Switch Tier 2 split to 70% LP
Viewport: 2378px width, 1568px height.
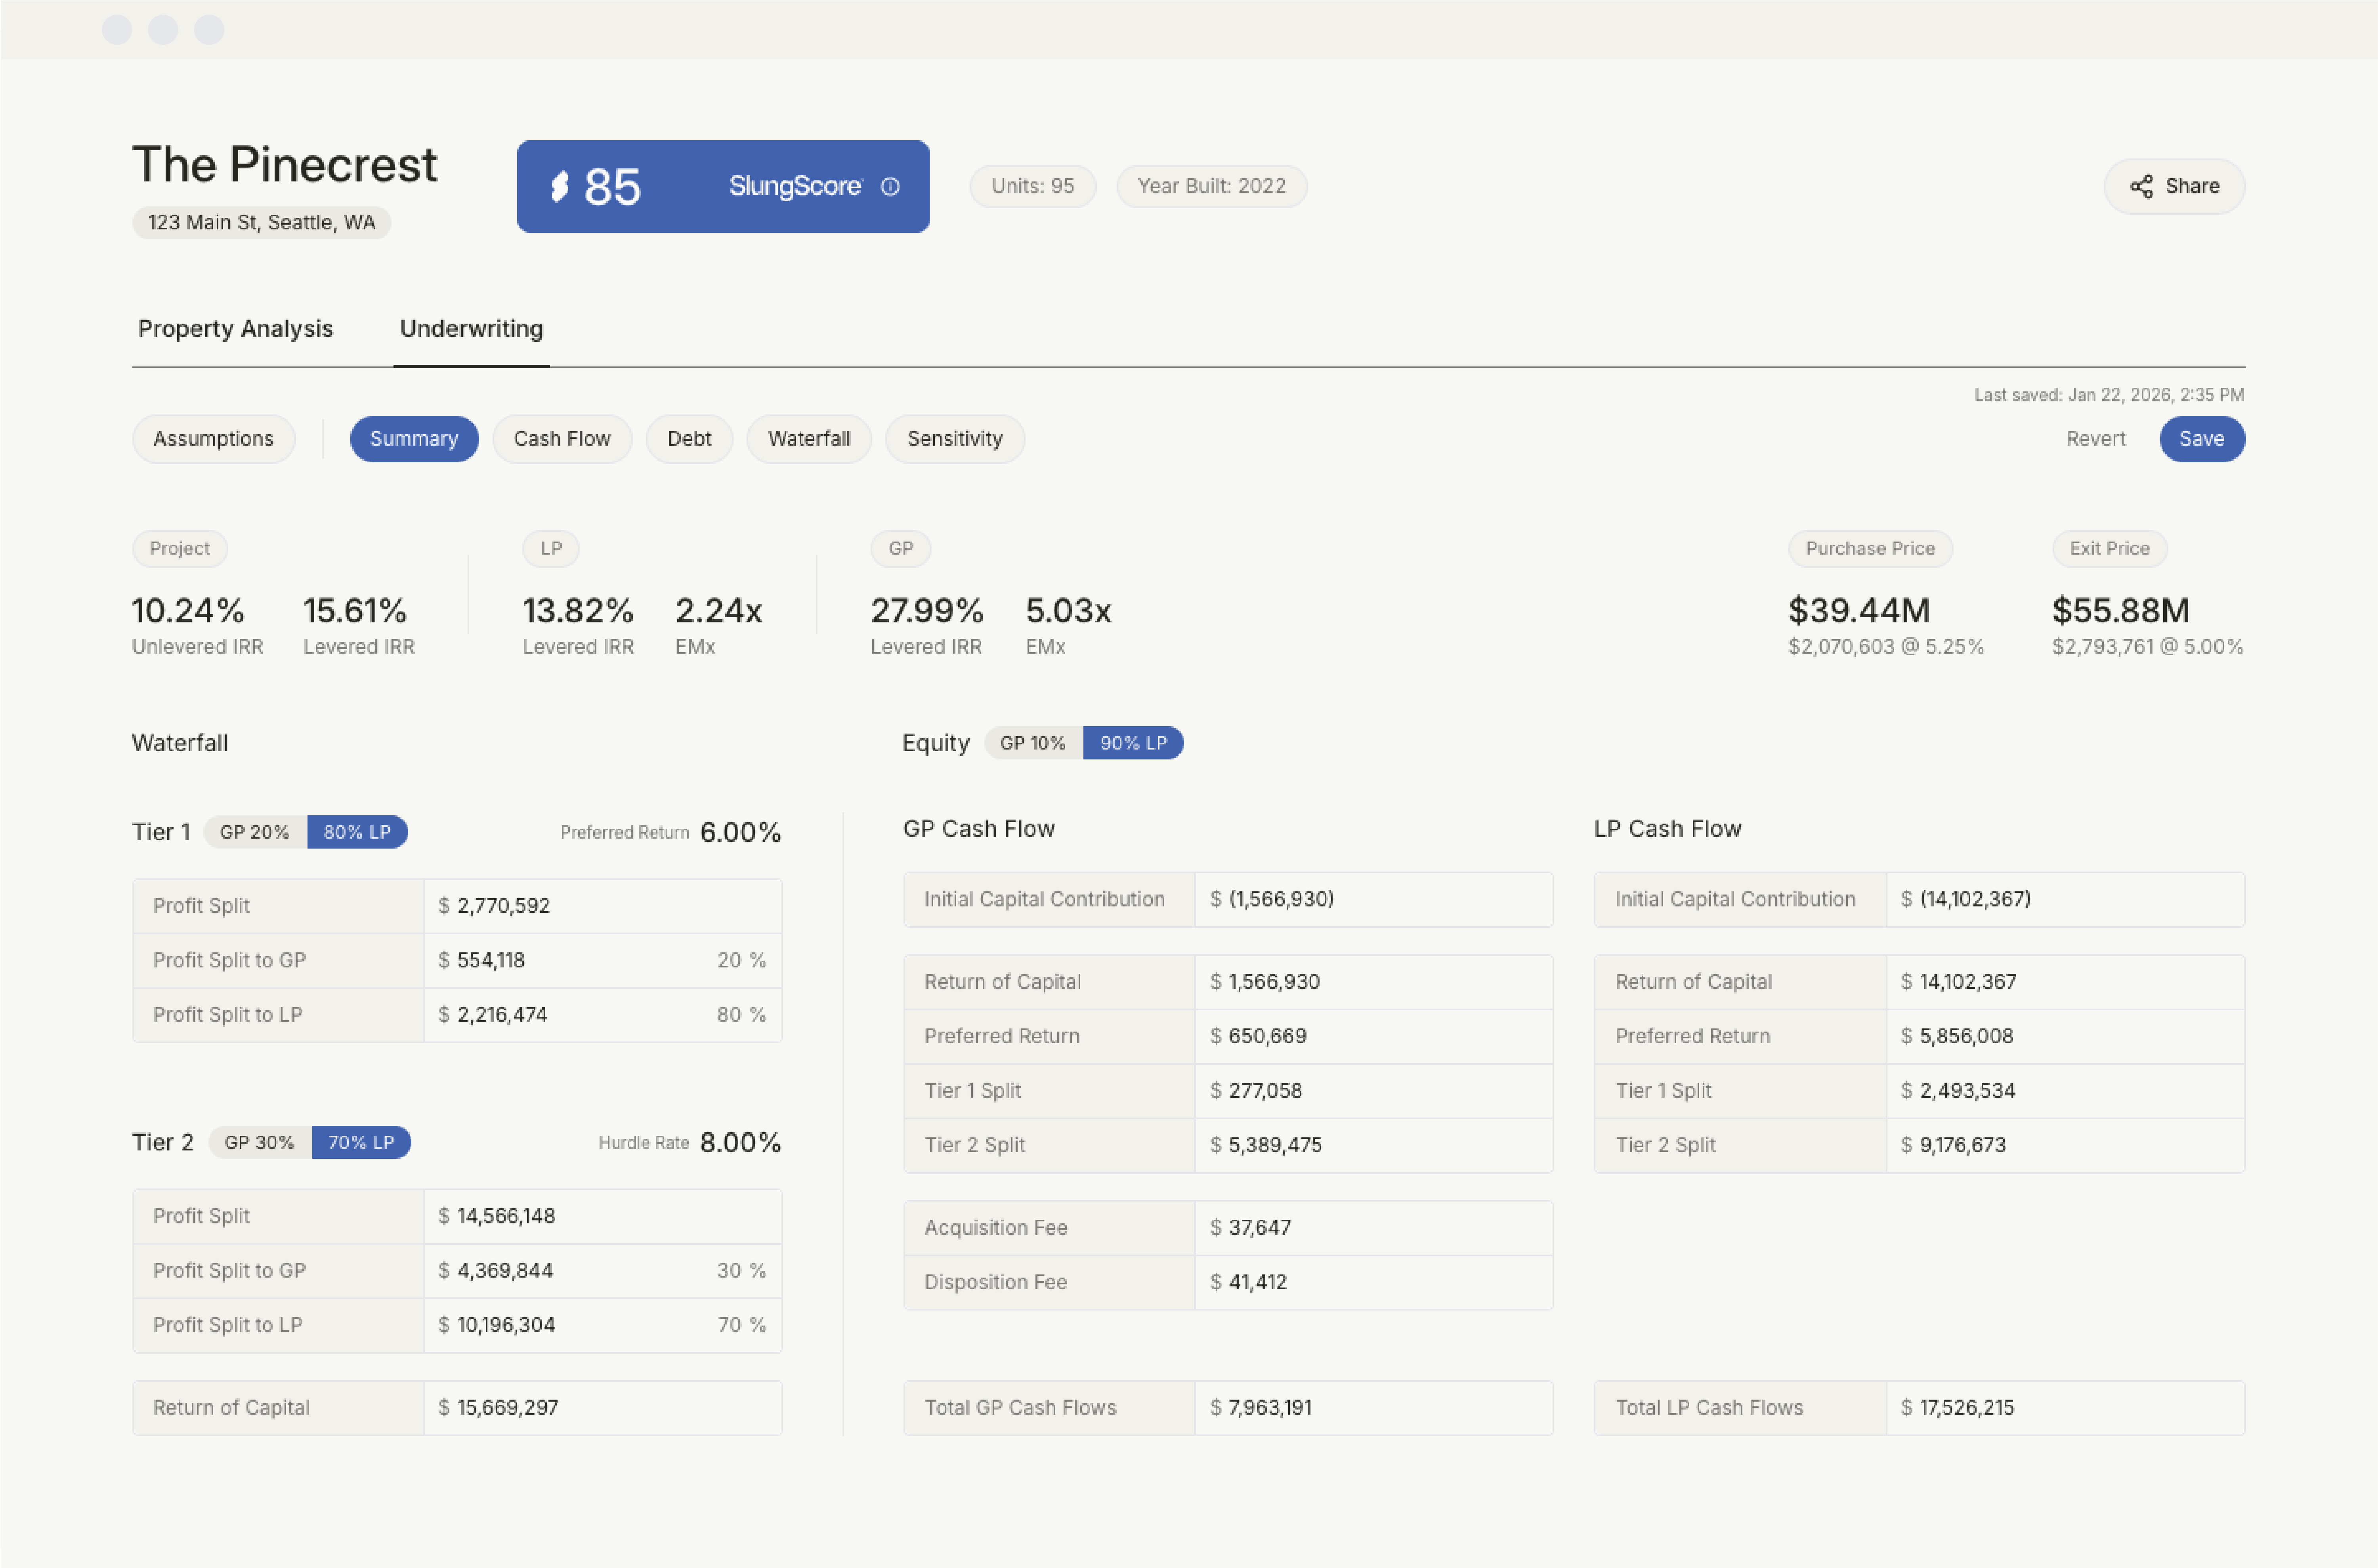[362, 1142]
